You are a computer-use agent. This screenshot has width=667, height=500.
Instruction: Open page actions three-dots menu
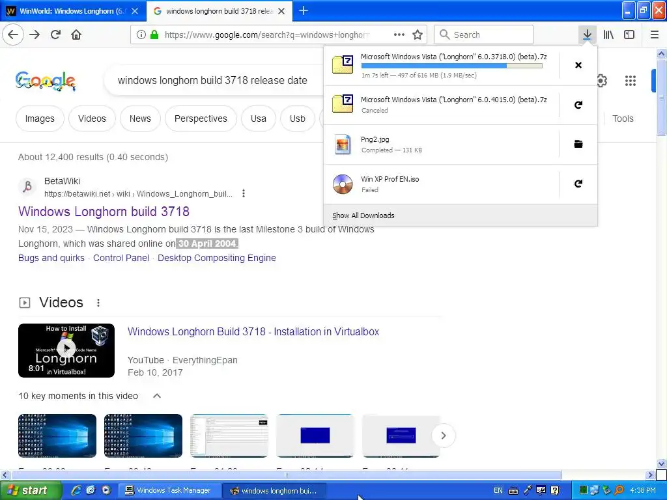click(399, 35)
